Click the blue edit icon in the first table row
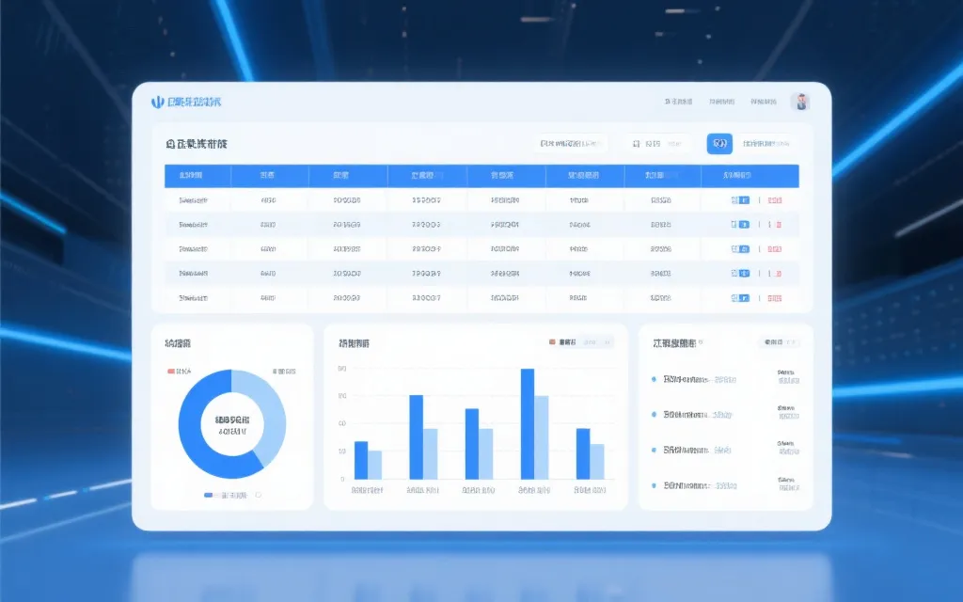Image resolution: width=963 pixels, height=602 pixels. tap(740, 200)
